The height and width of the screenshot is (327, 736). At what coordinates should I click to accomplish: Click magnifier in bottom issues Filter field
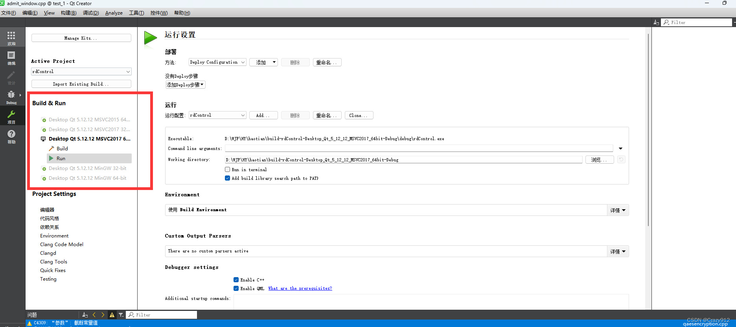click(131, 315)
